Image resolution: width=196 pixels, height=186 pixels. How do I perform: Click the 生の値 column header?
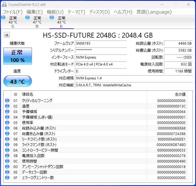pyautogui.click(x=180, y=94)
